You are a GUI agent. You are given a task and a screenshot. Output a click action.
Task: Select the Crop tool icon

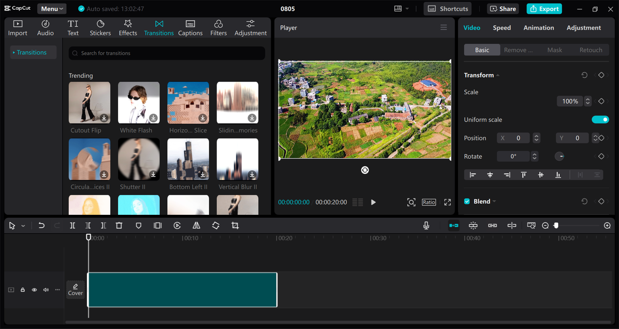[235, 225]
